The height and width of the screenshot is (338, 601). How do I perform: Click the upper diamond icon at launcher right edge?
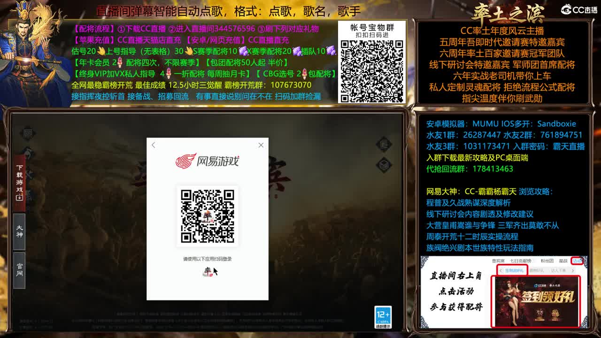384,144
